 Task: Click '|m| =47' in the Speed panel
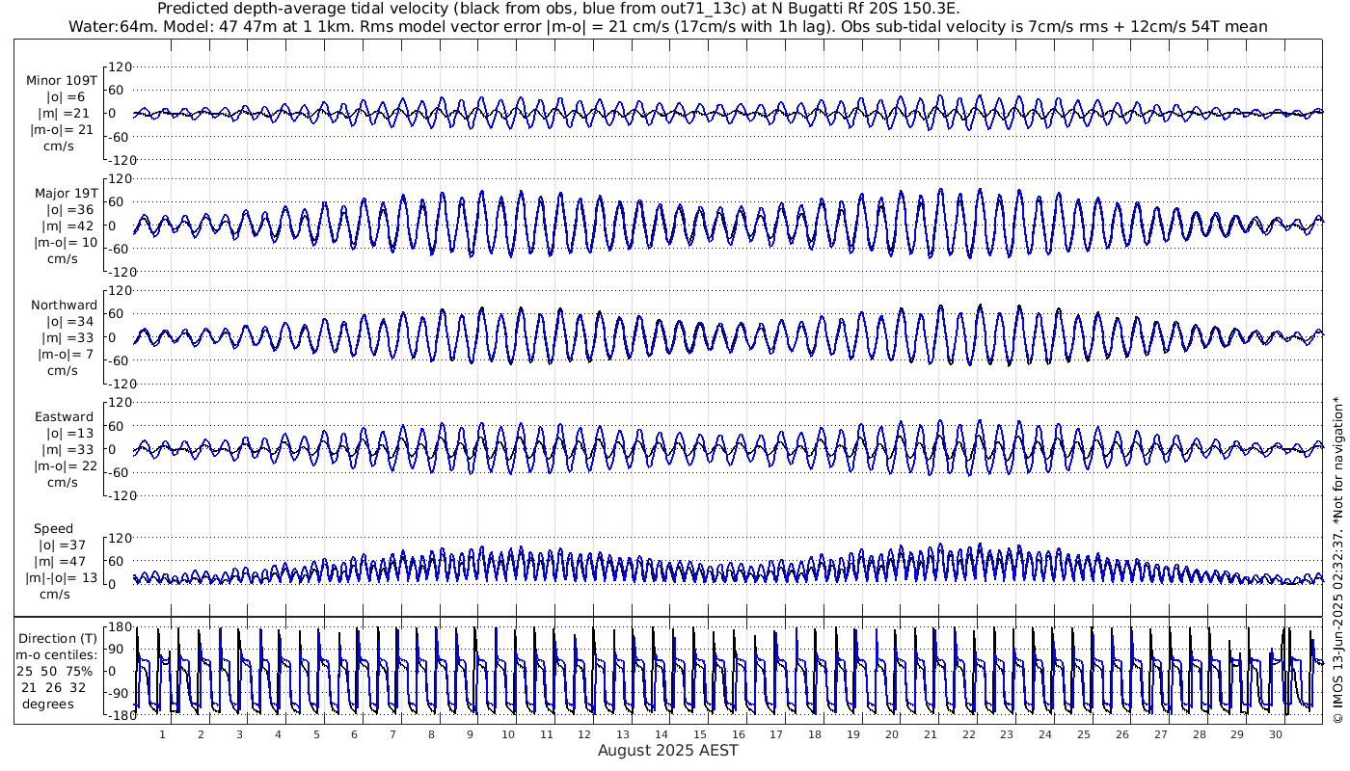coord(60,562)
